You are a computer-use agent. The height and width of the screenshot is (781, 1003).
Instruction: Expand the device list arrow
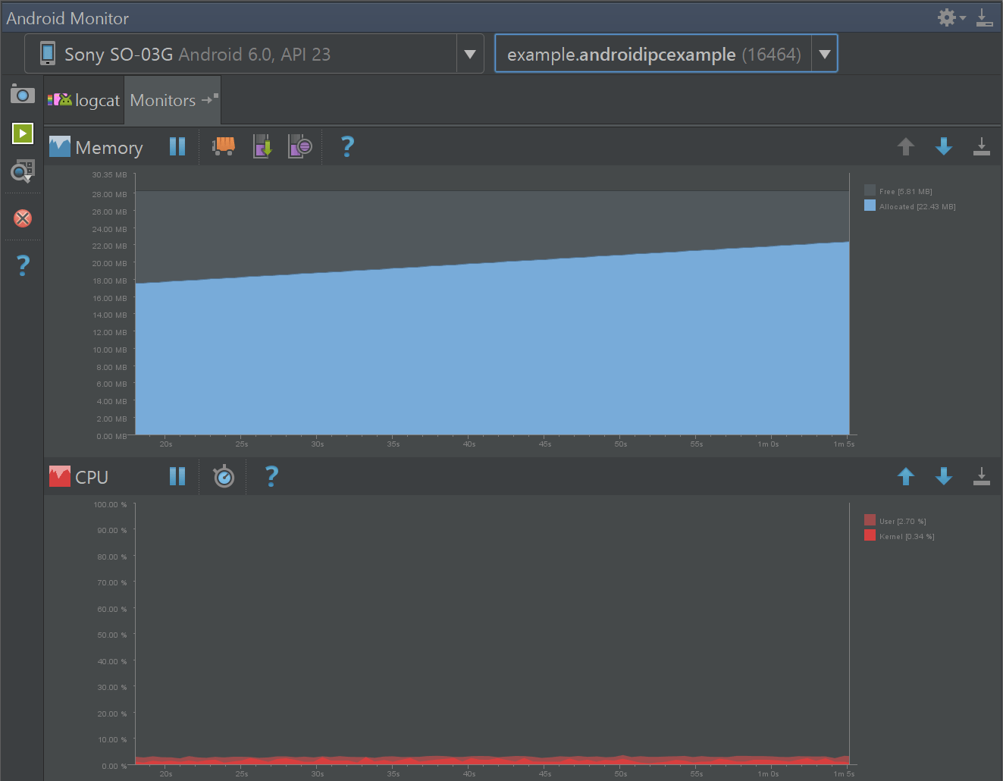click(470, 54)
